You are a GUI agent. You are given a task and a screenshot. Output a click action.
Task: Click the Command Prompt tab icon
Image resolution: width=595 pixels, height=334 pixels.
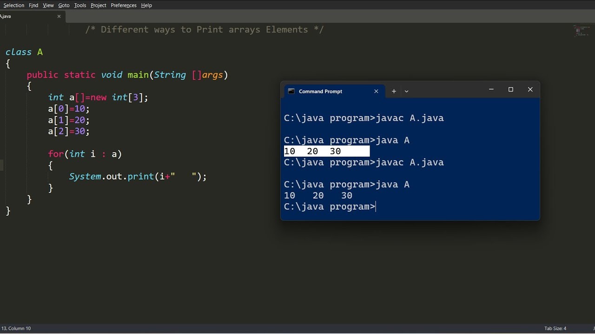(291, 91)
